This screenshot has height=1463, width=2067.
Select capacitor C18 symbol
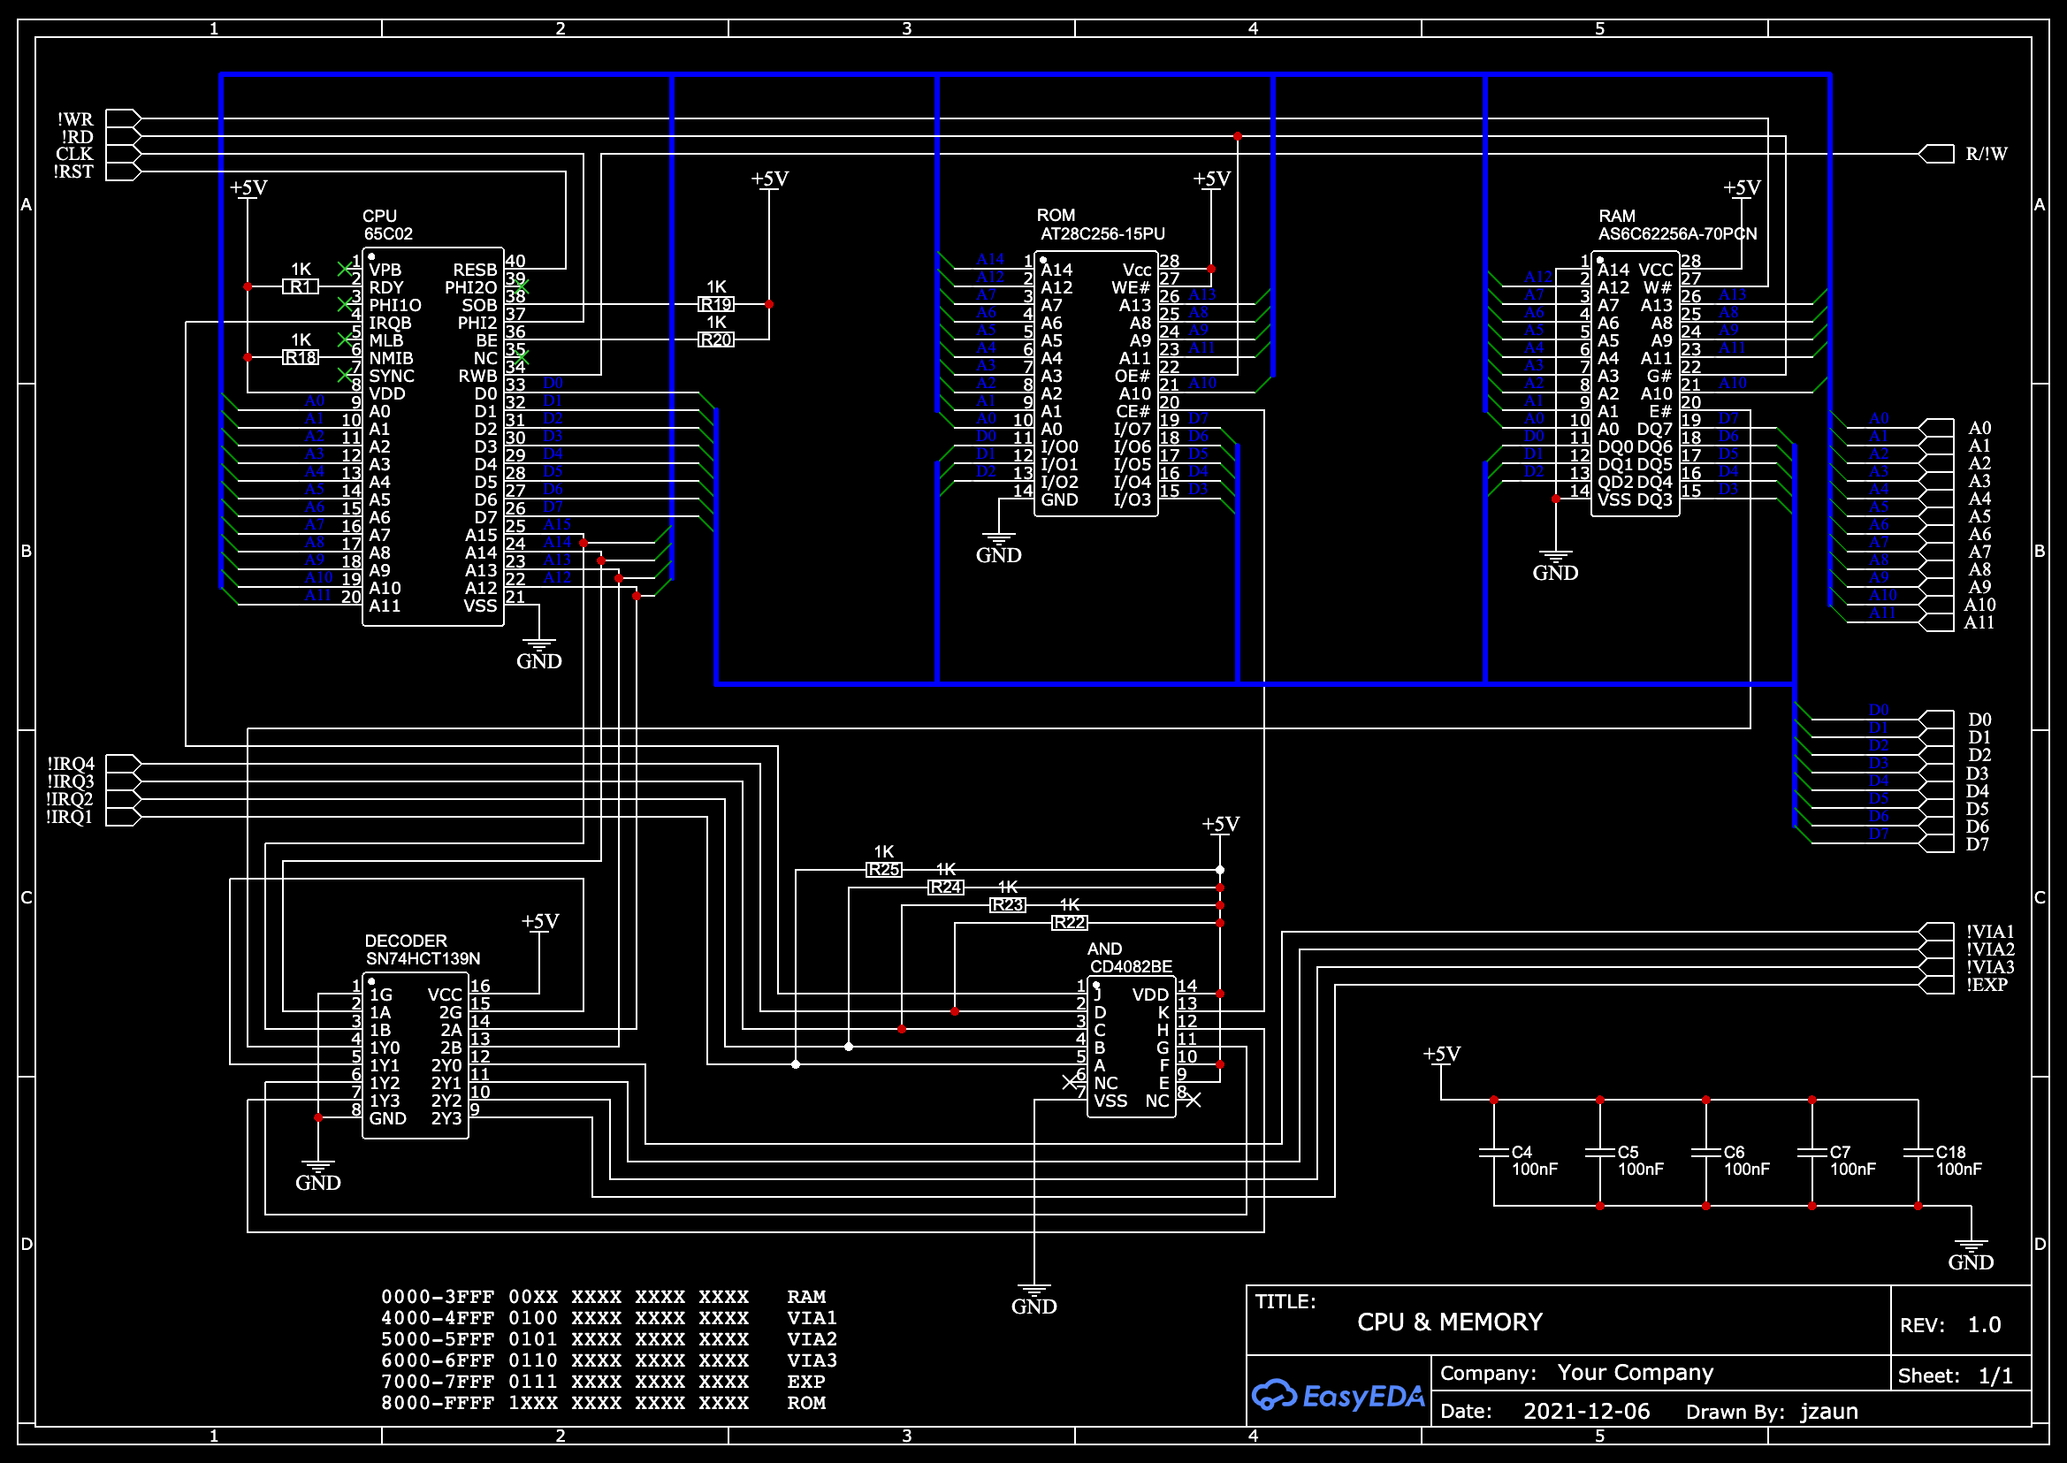point(1918,1153)
